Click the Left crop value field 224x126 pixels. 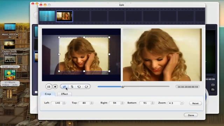[x=57, y=103]
